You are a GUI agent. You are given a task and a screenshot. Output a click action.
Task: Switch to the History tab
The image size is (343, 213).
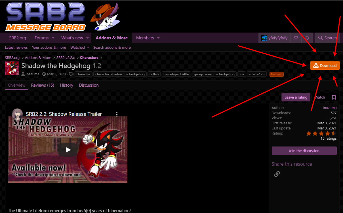tap(67, 85)
